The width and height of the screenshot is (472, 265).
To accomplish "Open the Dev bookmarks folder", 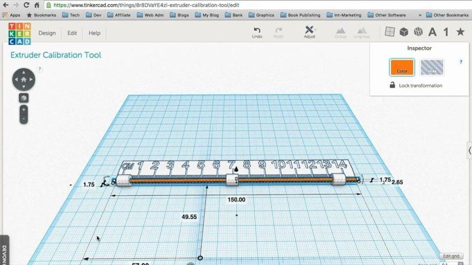I will tap(94, 15).
